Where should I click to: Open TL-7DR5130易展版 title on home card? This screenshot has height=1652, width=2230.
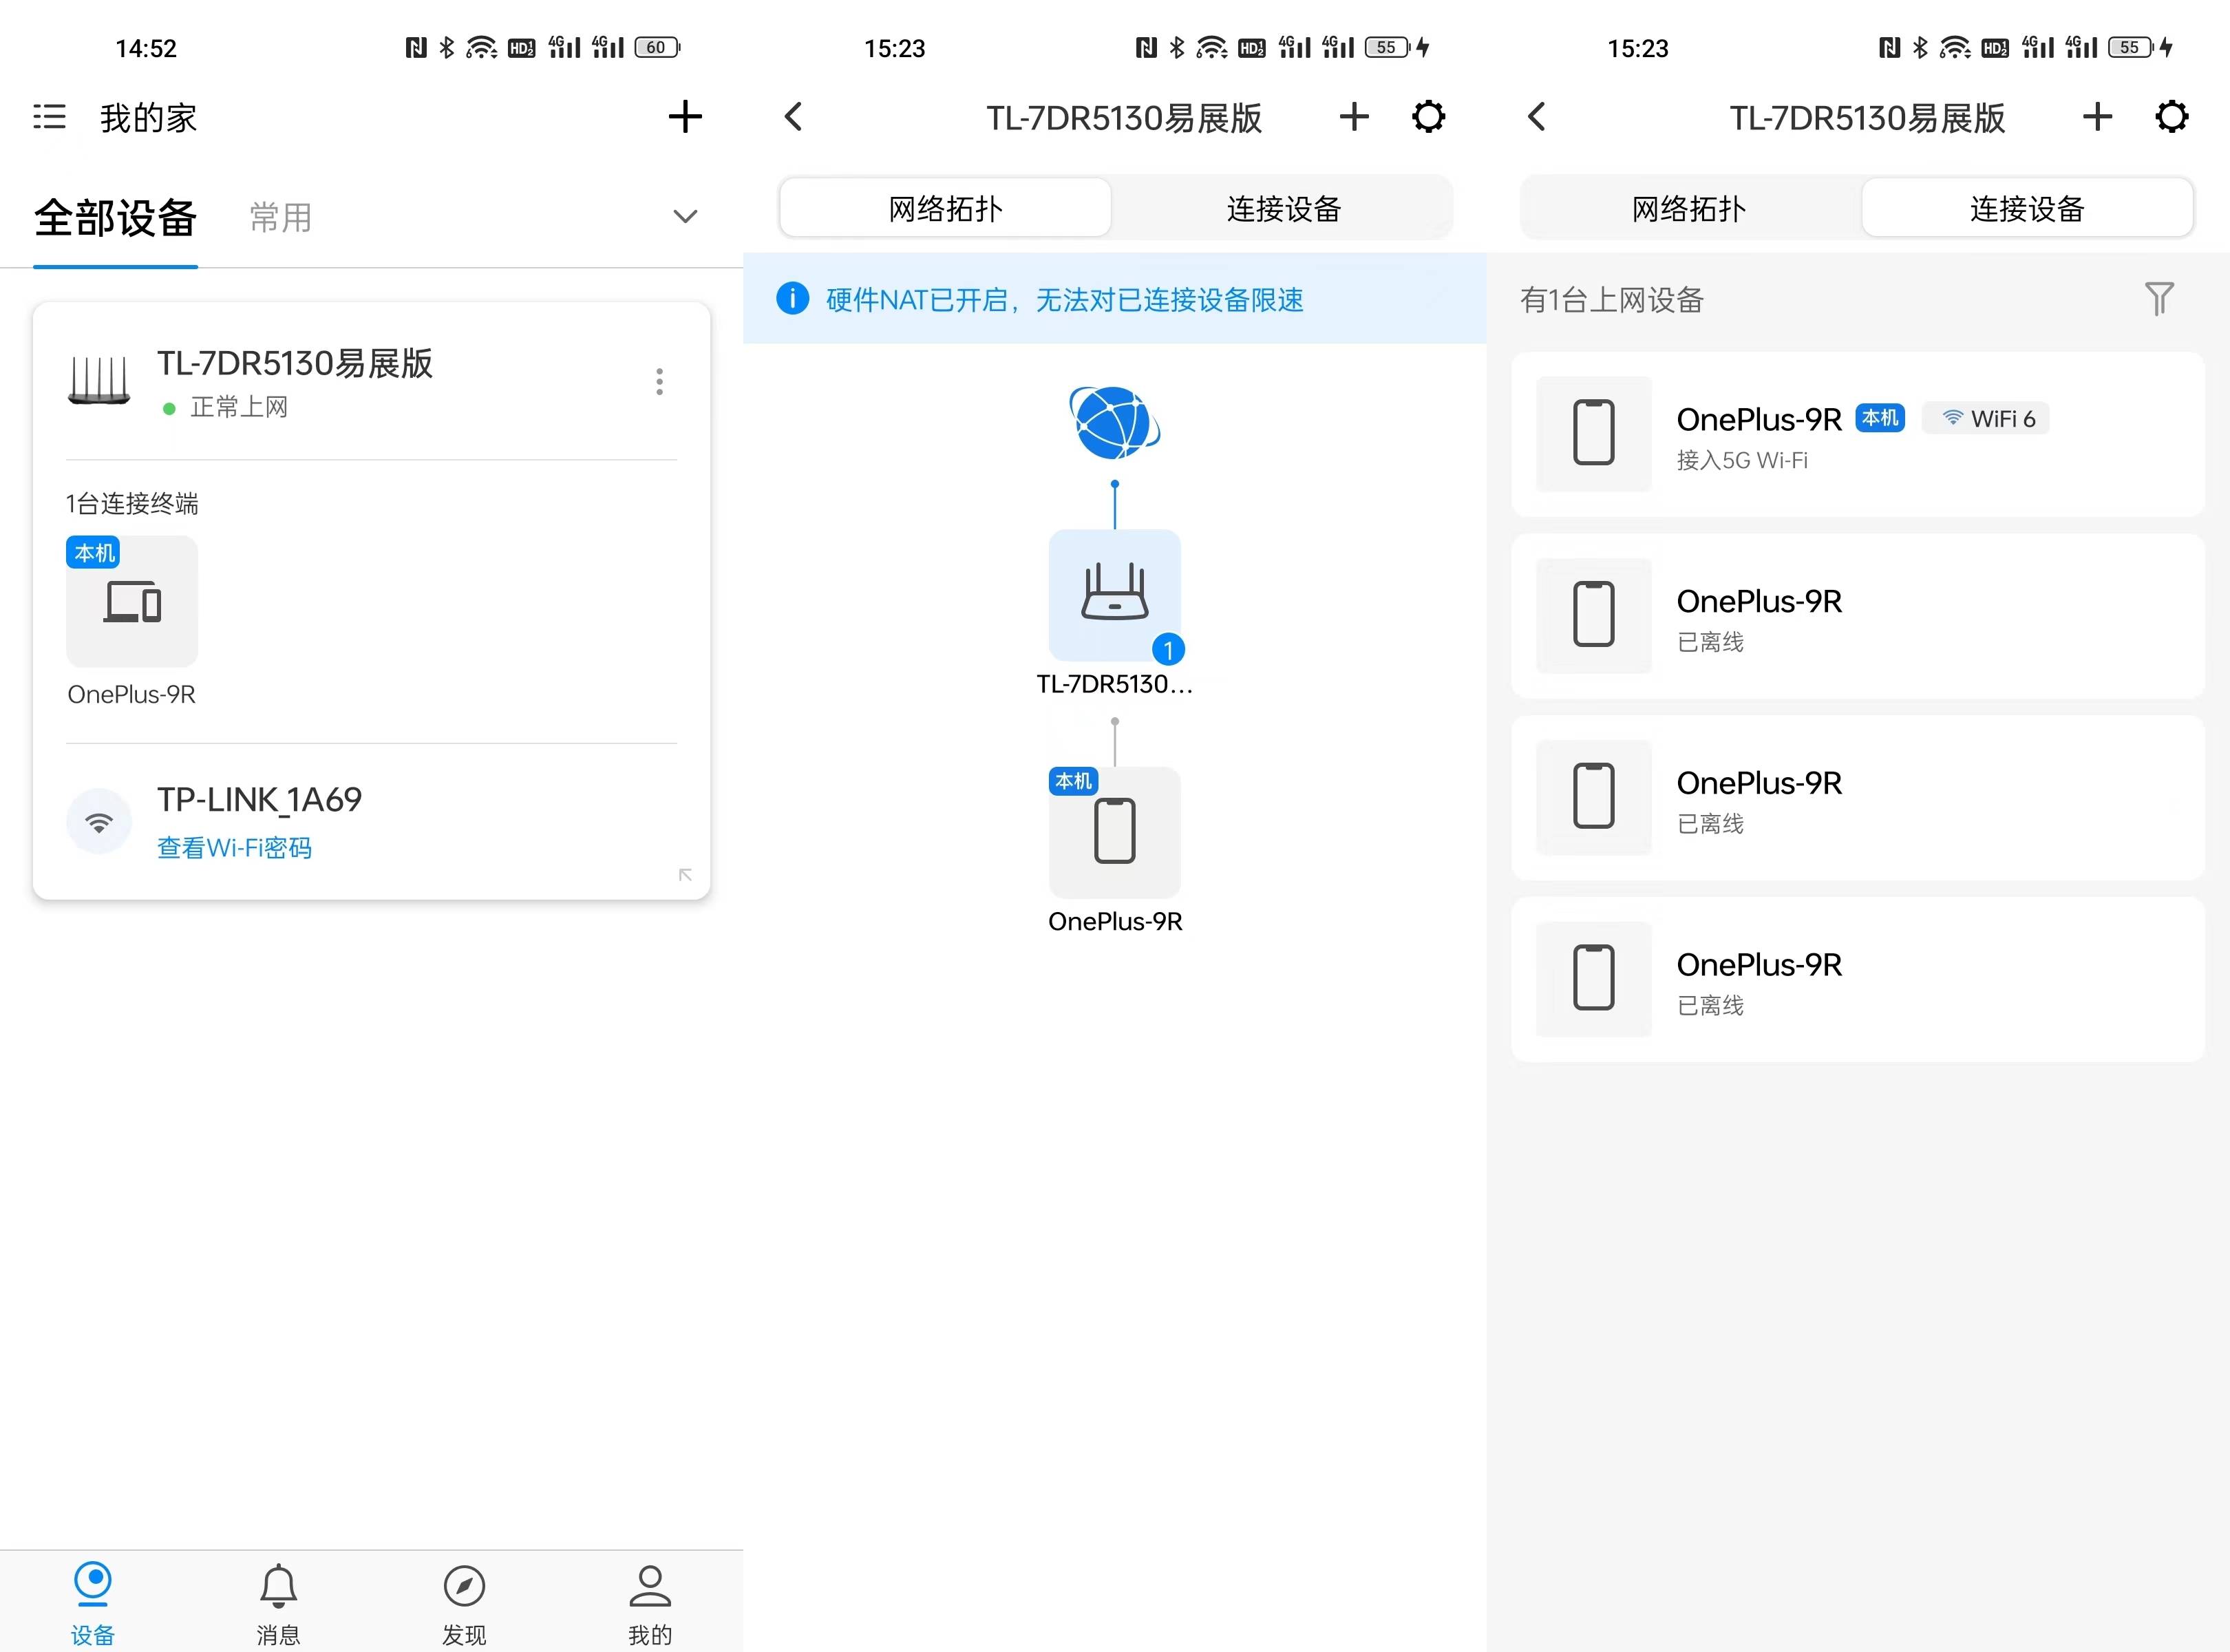(x=295, y=363)
